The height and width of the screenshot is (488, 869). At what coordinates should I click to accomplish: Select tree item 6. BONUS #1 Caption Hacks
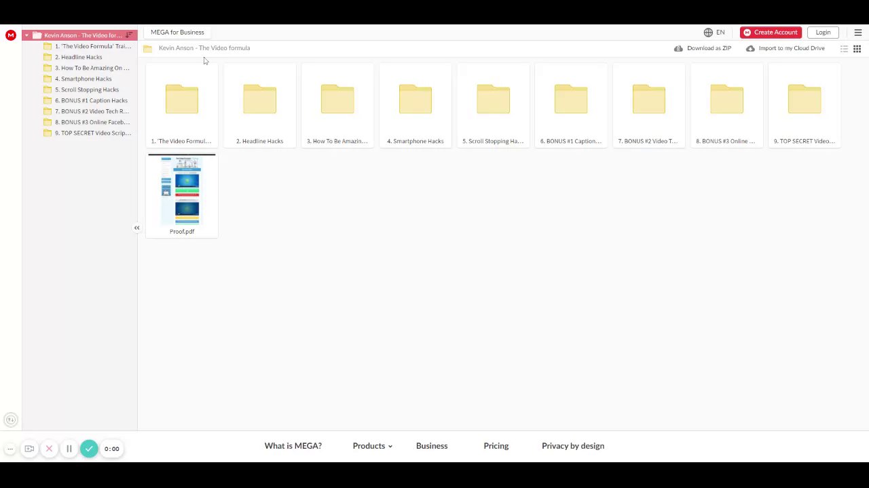click(91, 100)
